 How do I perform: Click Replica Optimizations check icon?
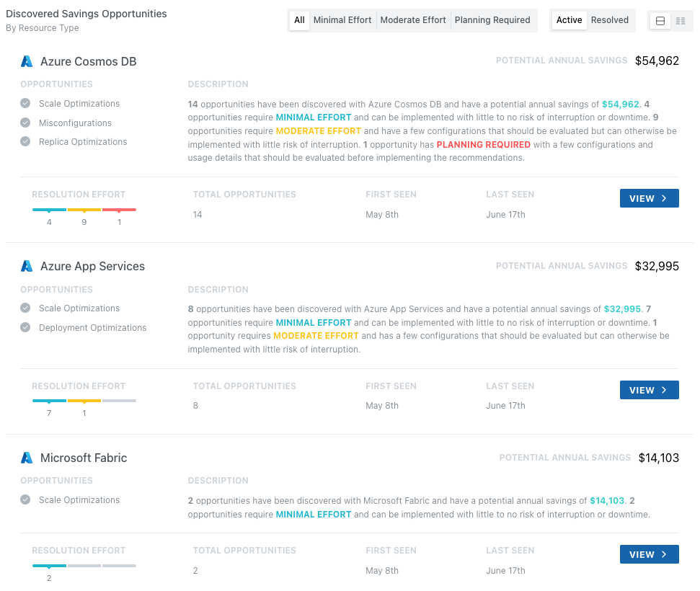pos(25,142)
